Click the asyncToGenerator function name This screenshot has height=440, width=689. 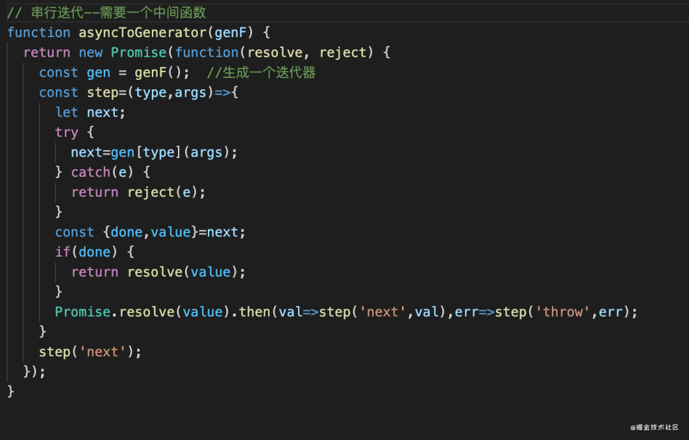142,33
